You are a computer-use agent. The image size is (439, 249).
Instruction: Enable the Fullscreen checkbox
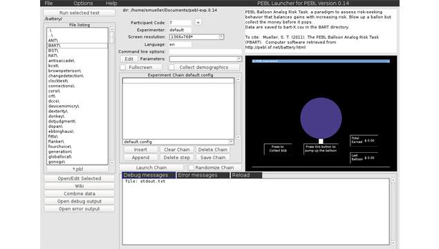coord(123,67)
